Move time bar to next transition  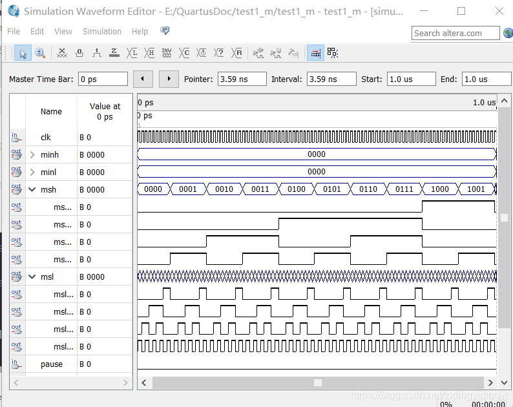(169, 79)
